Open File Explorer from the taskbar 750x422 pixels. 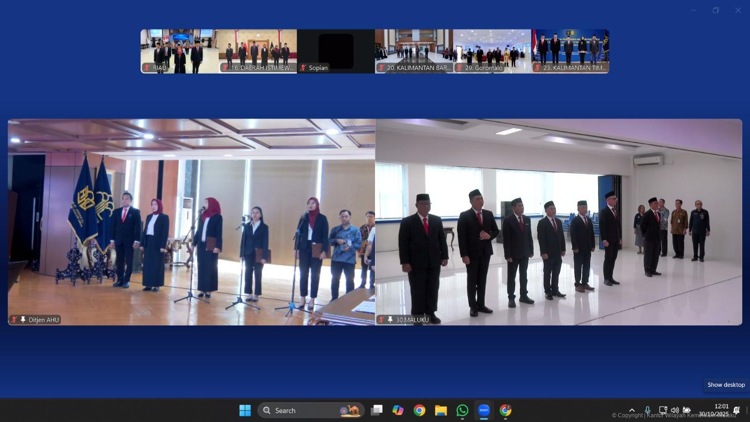[441, 410]
